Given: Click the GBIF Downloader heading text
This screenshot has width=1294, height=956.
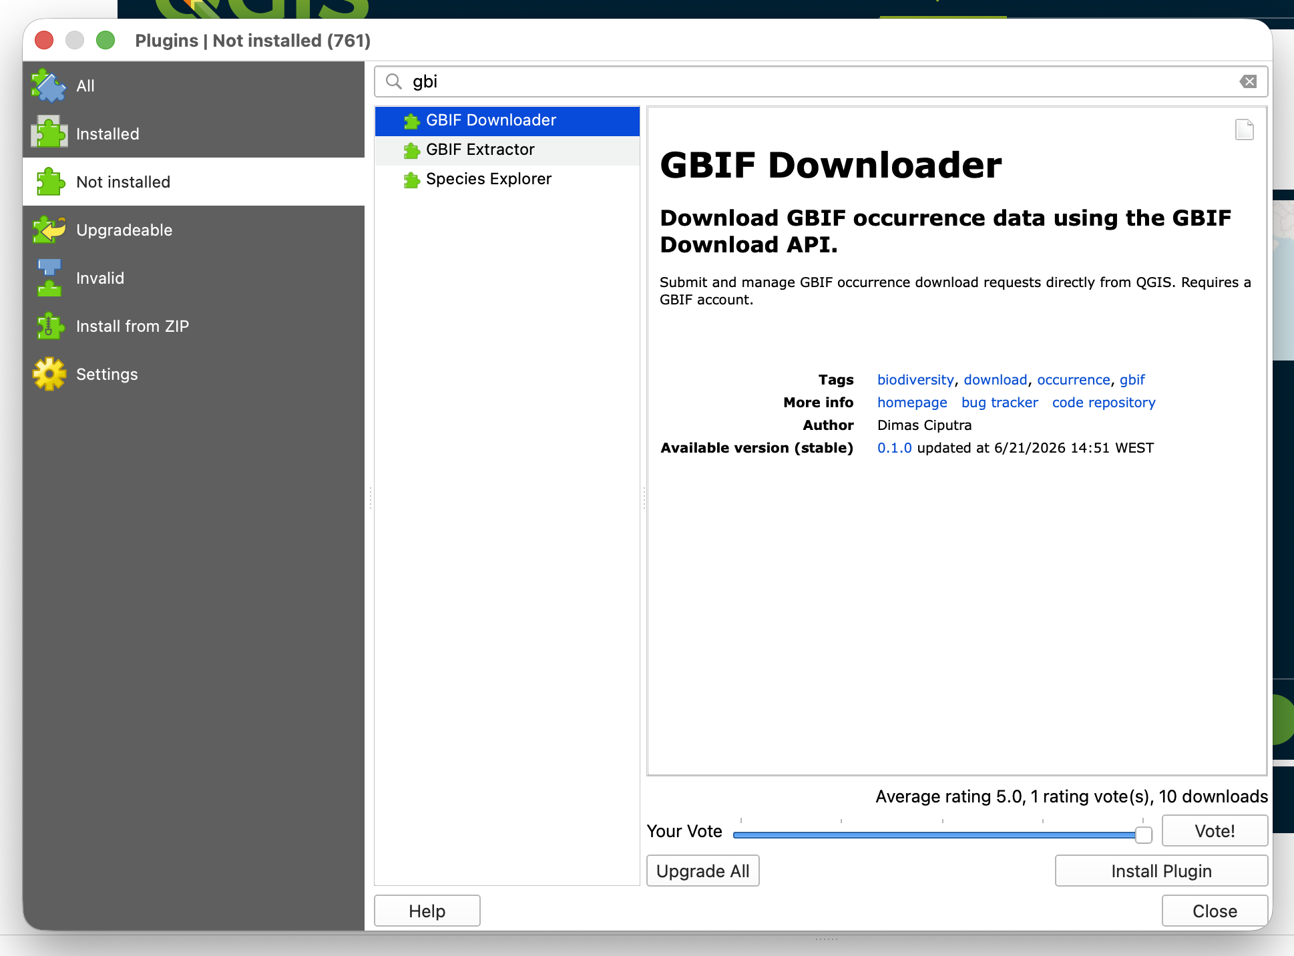Looking at the screenshot, I should tap(831, 165).
